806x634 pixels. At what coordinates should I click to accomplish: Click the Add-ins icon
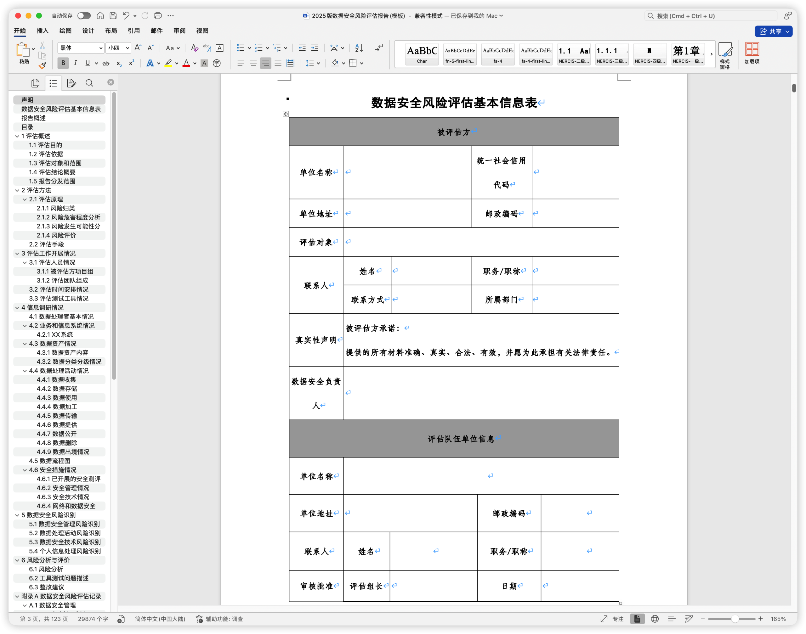pos(752,53)
